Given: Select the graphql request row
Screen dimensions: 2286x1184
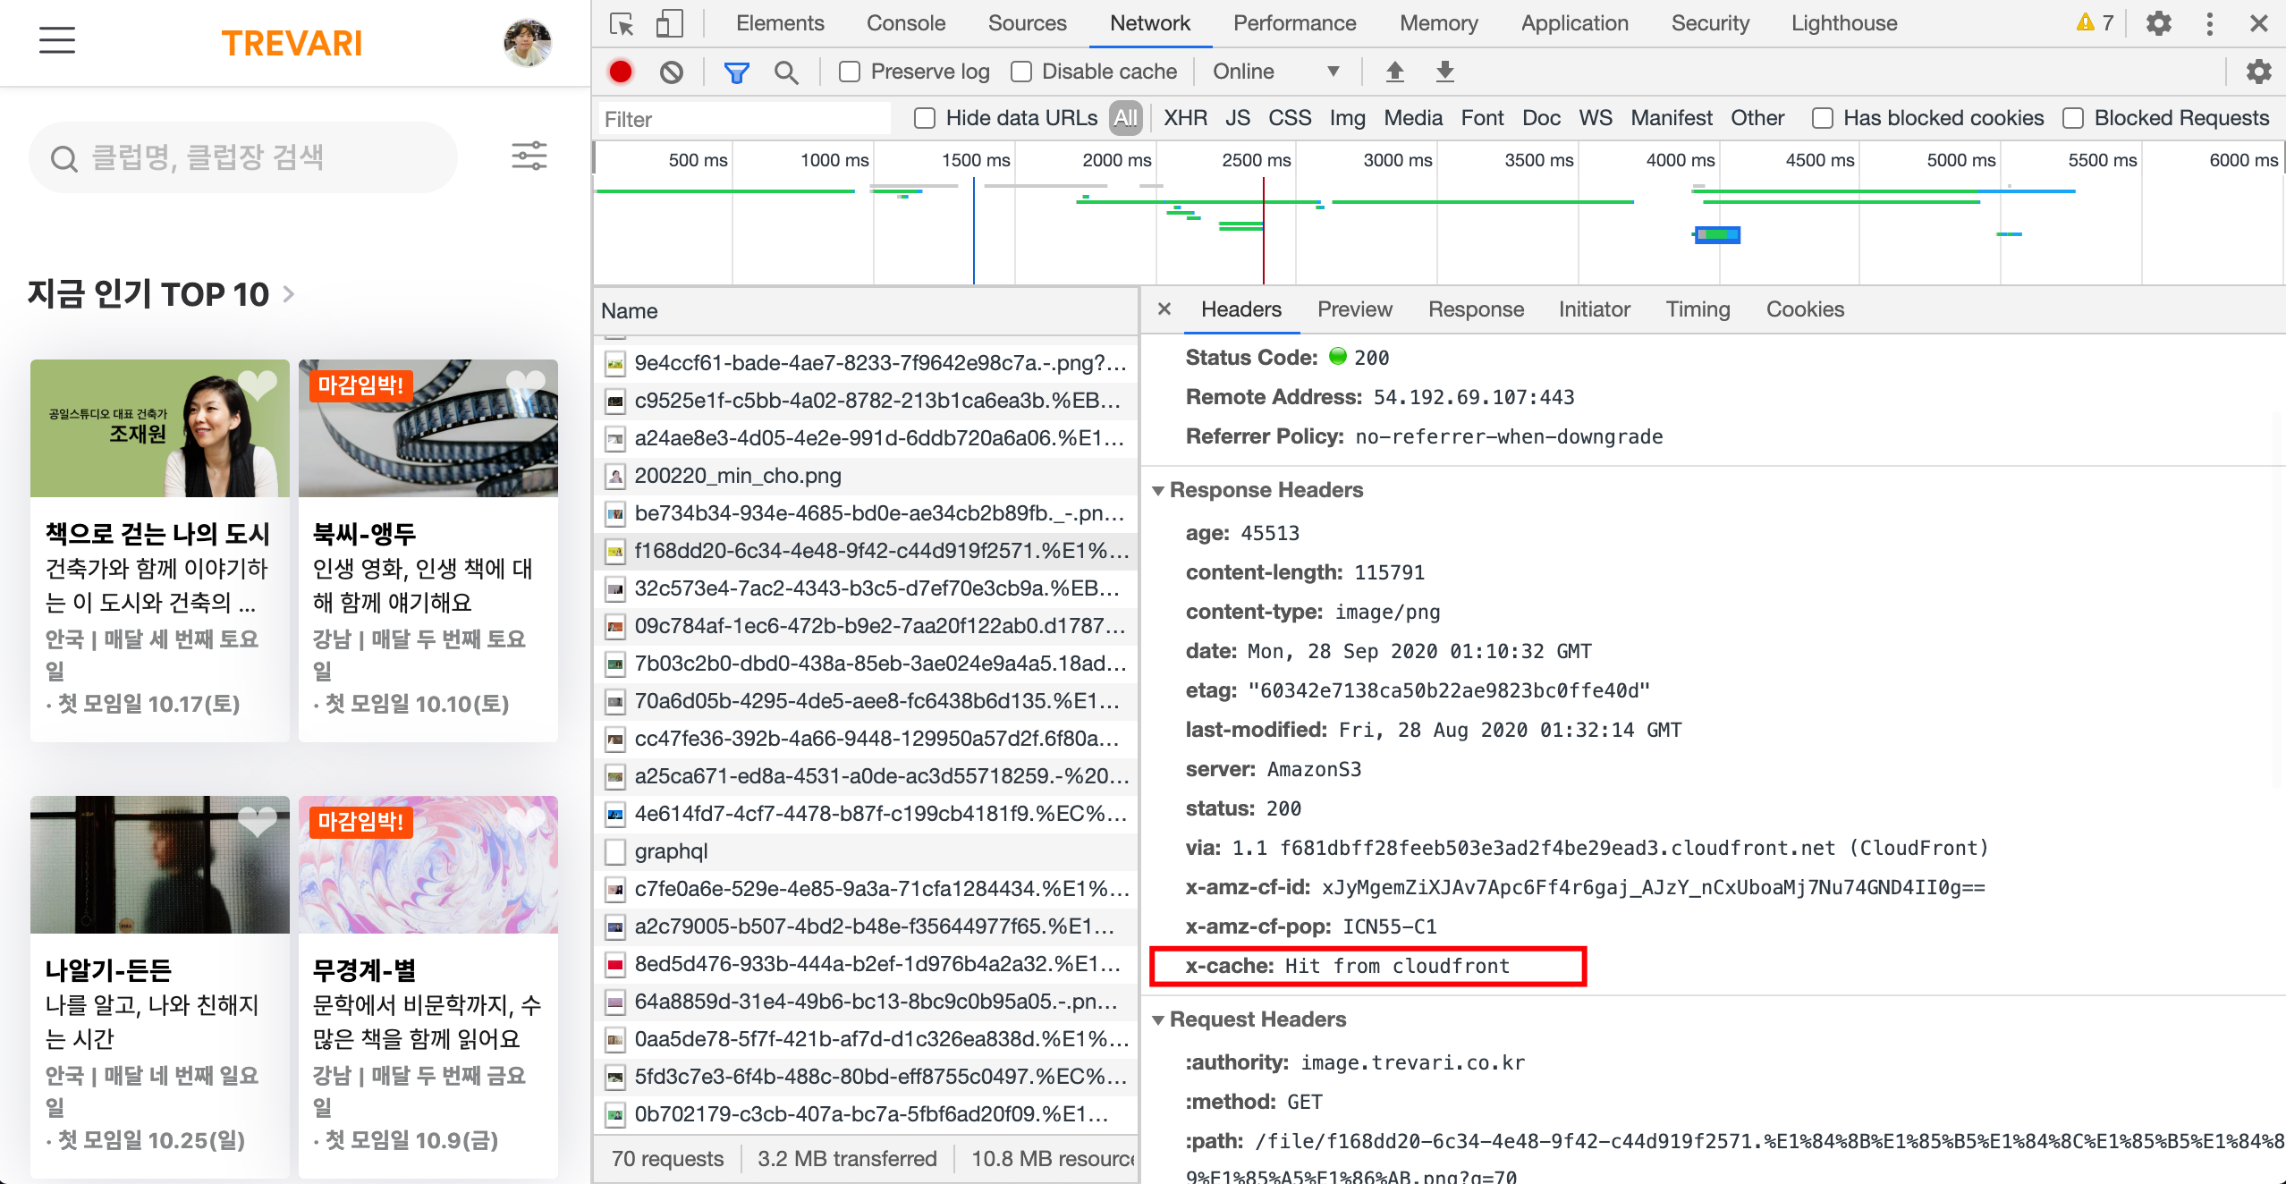Looking at the screenshot, I should tap(671, 851).
